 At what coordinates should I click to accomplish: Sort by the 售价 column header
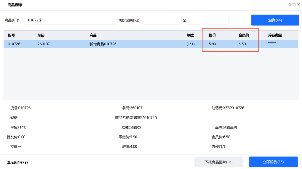click(x=213, y=35)
